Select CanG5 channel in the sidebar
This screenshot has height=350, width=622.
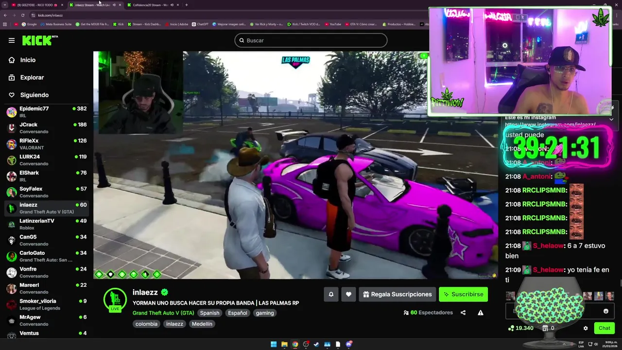[x=47, y=240]
